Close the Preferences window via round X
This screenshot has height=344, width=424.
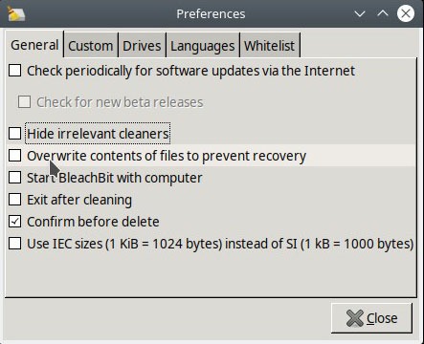tap(406, 13)
